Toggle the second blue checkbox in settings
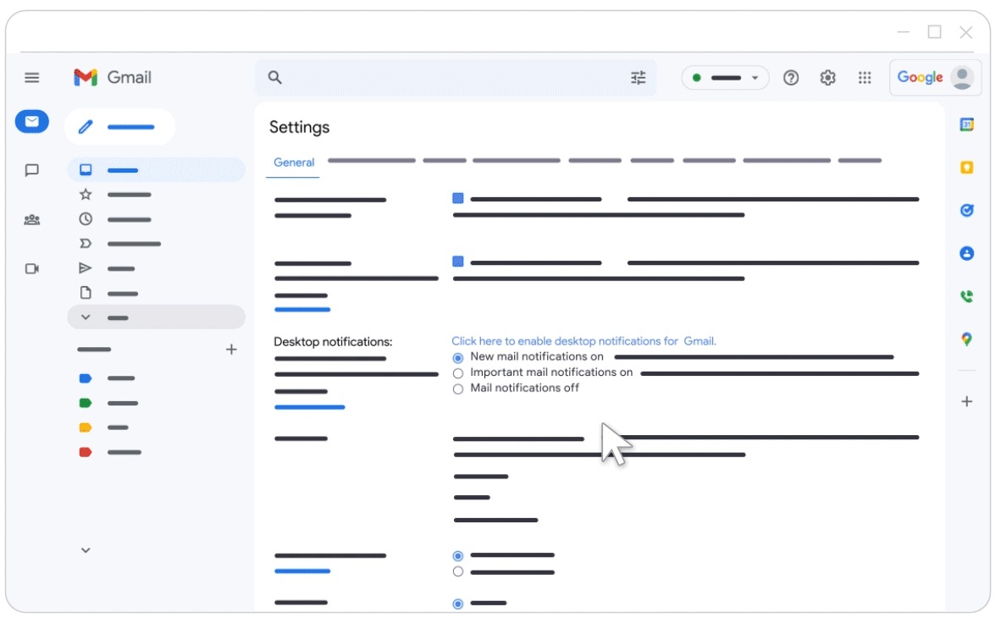 457,262
